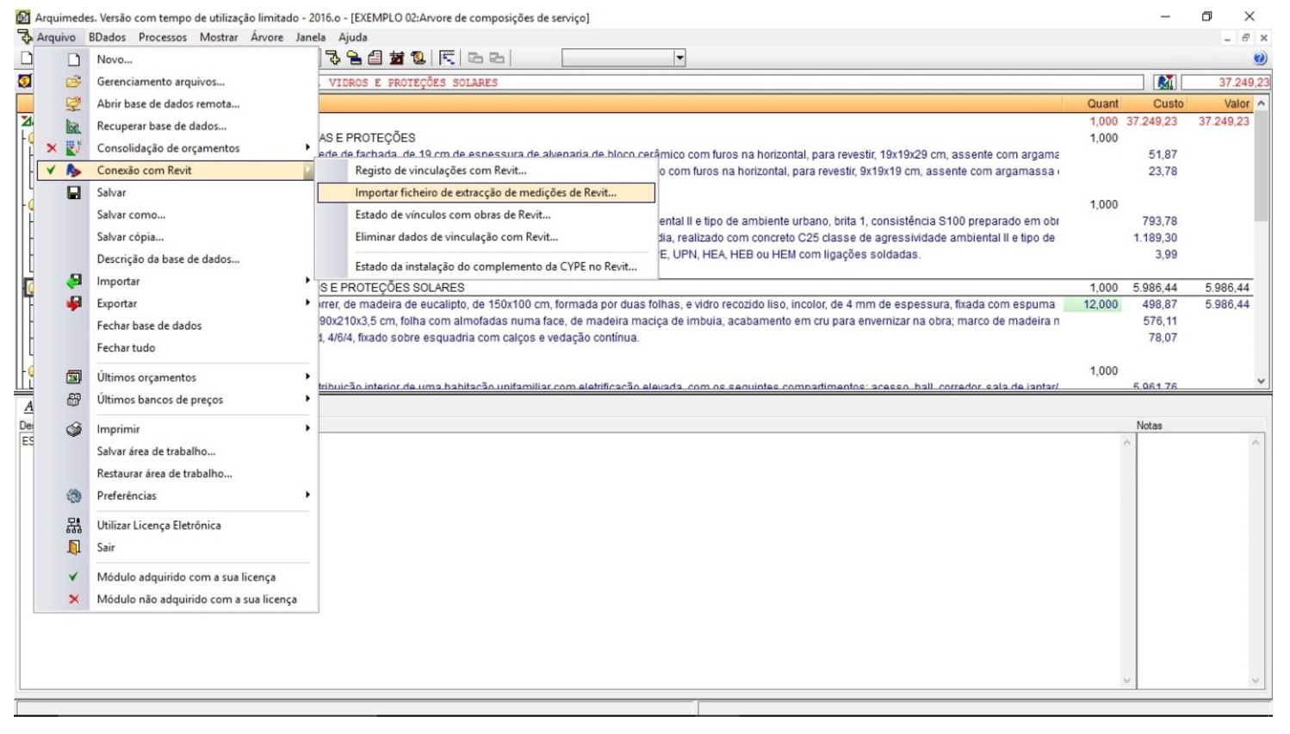
Task: Click the VIDROS E PROTEÇÕES SOLARES title field
Action: [x=732, y=83]
